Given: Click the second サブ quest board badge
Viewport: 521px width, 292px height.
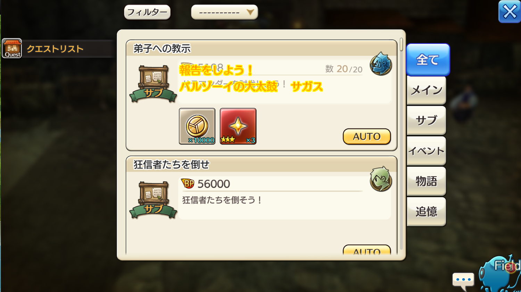Looking at the screenshot, I should (153, 200).
